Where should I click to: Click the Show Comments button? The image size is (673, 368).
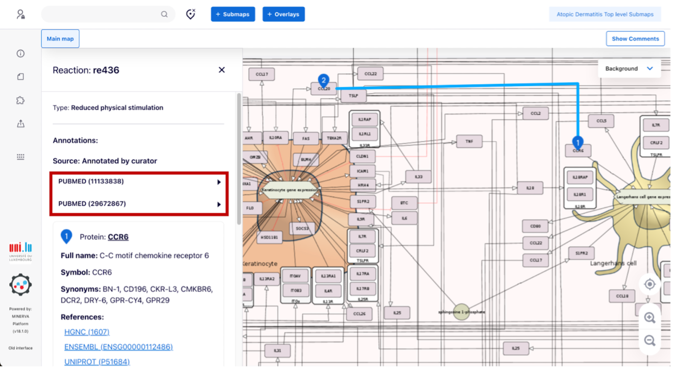[x=635, y=39]
